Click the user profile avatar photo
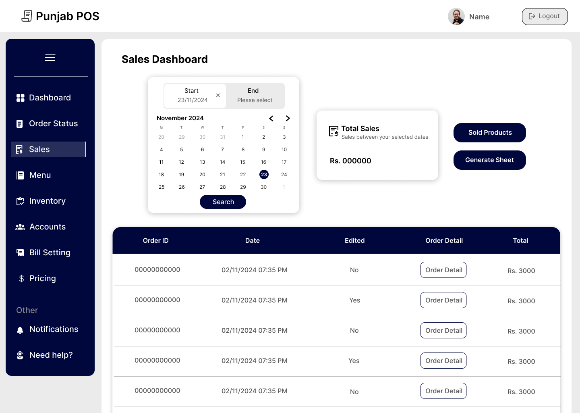Viewport: 580px width, 413px height. 456,17
